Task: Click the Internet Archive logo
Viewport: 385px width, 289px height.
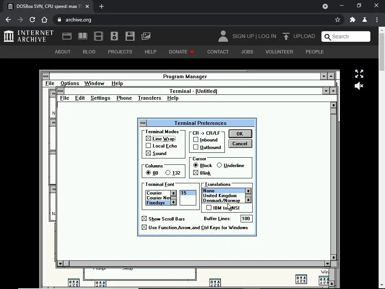Action: pyautogui.click(x=29, y=36)
